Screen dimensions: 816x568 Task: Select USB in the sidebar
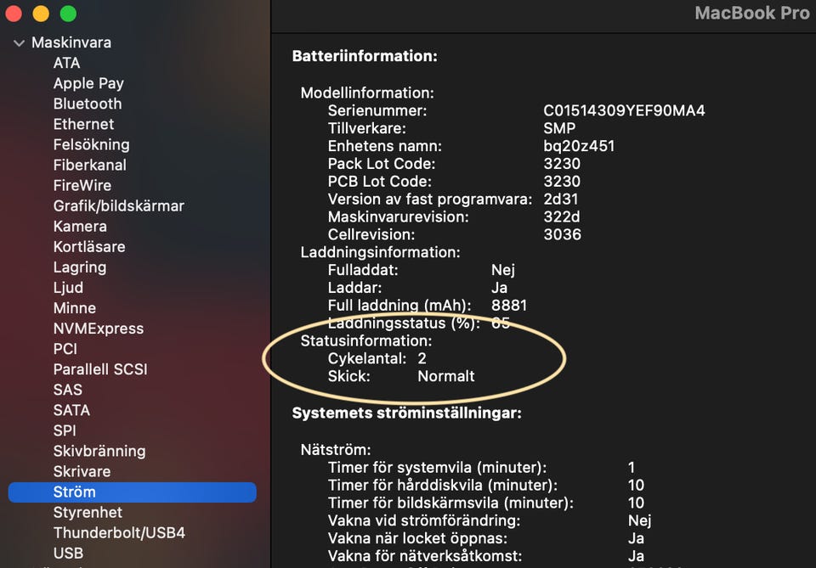(x=68, y=553)
